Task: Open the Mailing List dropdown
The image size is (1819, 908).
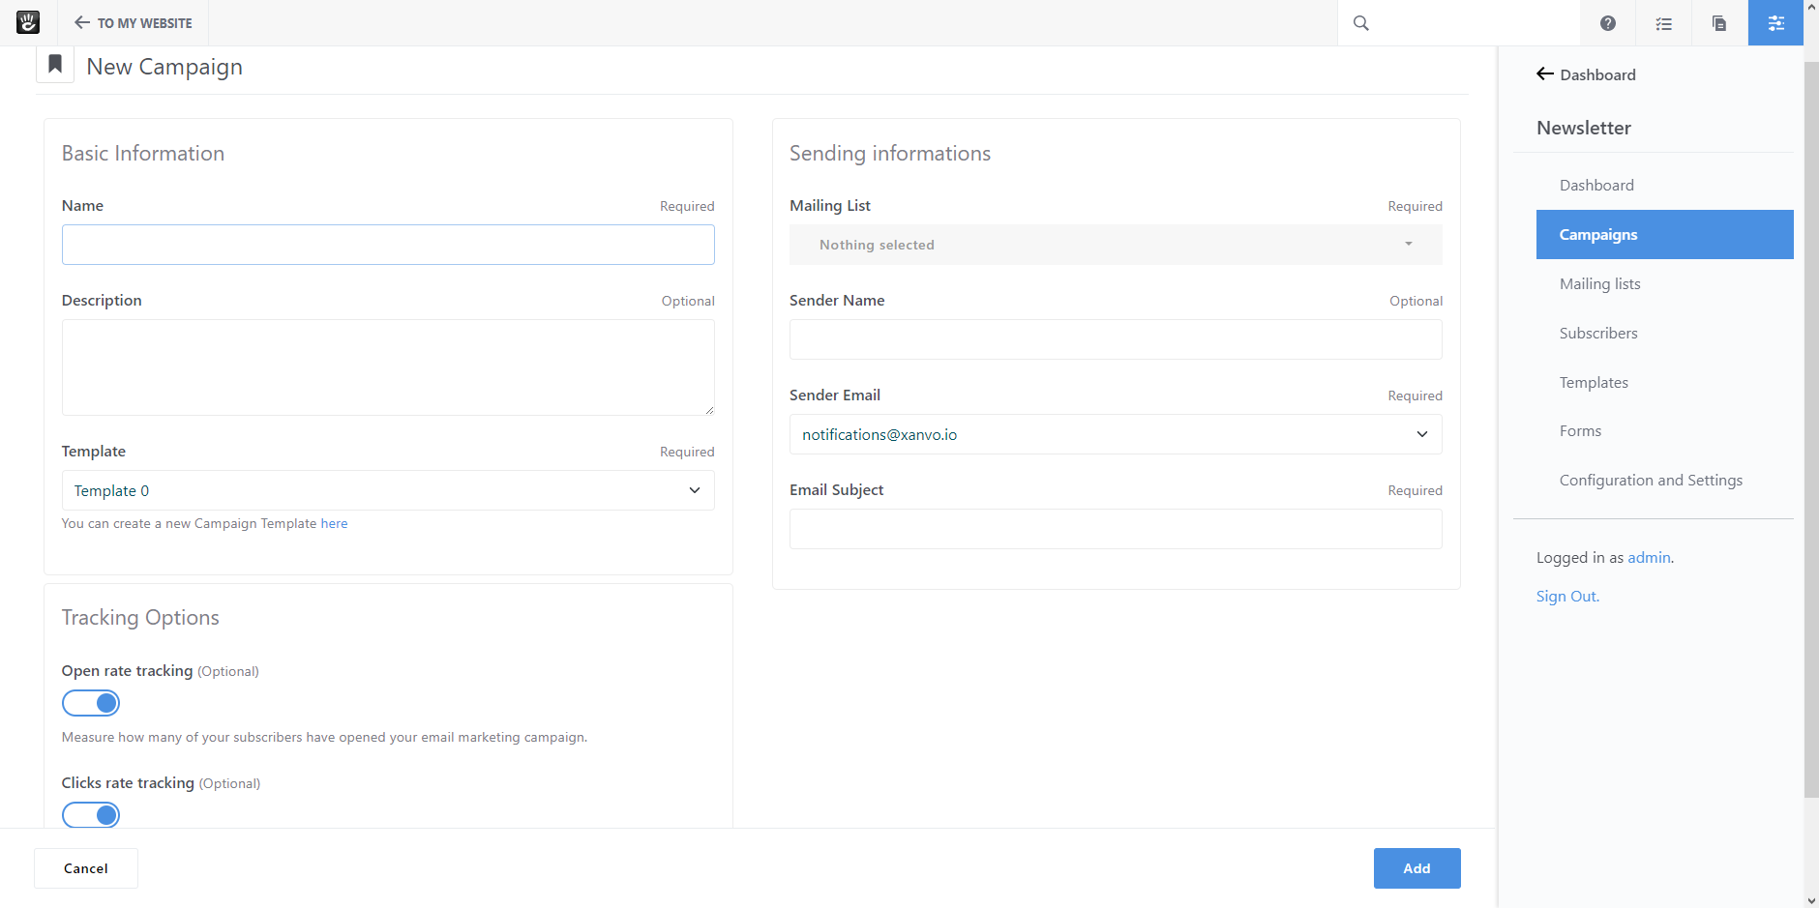Action: click(1115, 245)
